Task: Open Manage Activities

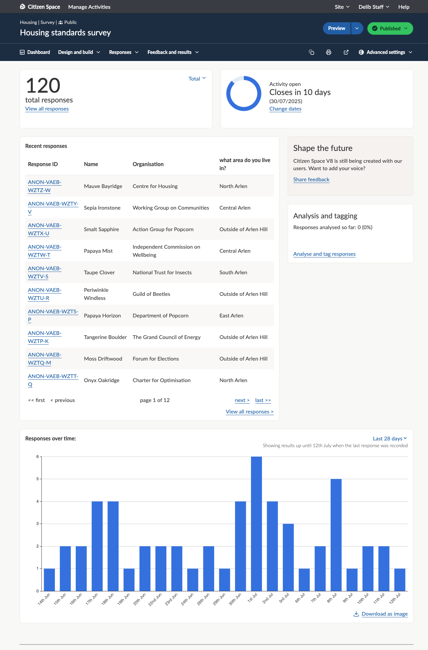Action: point(89,7)
